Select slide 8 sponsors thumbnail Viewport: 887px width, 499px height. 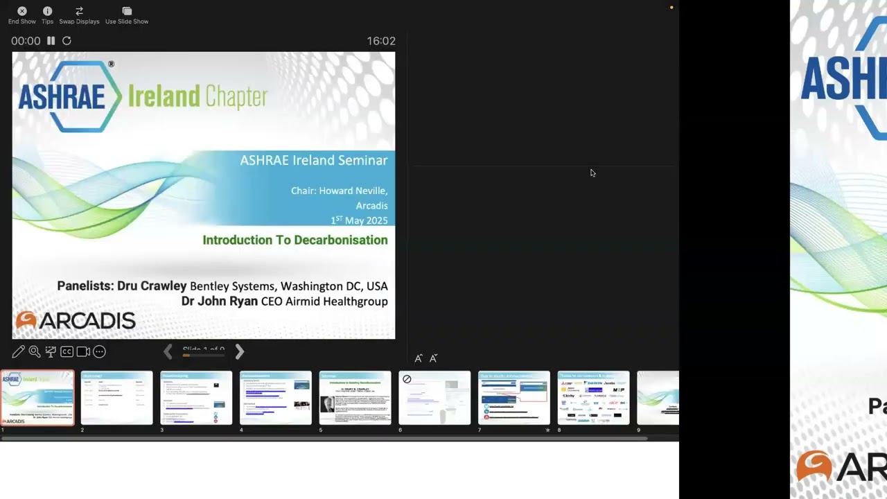pos(594,398)
